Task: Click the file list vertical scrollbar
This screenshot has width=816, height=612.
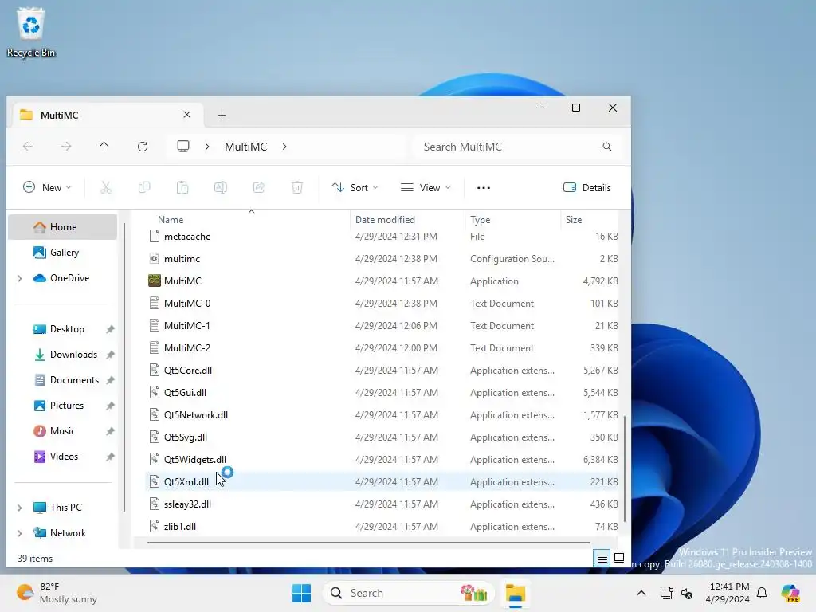Action: (x=625, y=469)
